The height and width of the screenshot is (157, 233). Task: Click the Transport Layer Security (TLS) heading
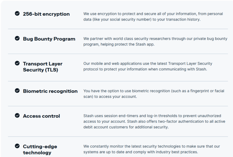pos(43,67)
